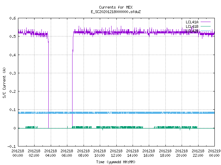
Task: Click the x-axis tick 201218 12:00
Action: point(116,153)
